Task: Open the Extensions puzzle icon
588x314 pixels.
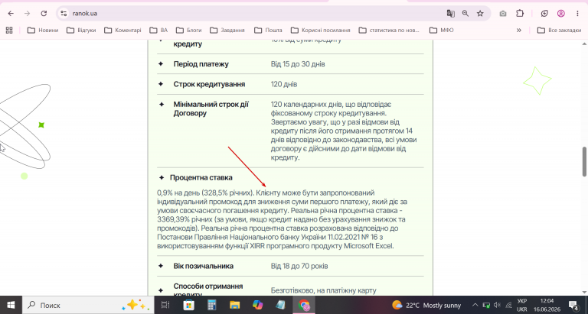Action: pos(520,14)
